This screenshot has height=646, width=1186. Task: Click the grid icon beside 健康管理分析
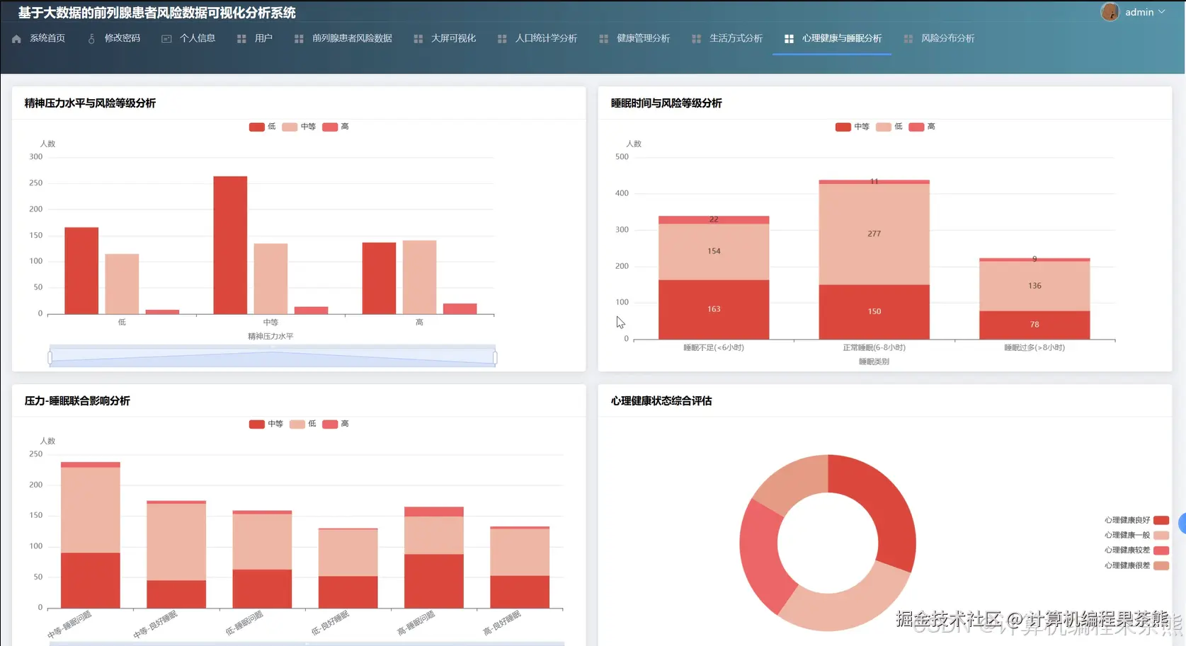[603, 39]
